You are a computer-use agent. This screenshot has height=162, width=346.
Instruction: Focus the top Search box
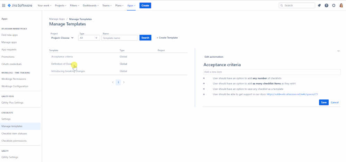click(297, 6)
